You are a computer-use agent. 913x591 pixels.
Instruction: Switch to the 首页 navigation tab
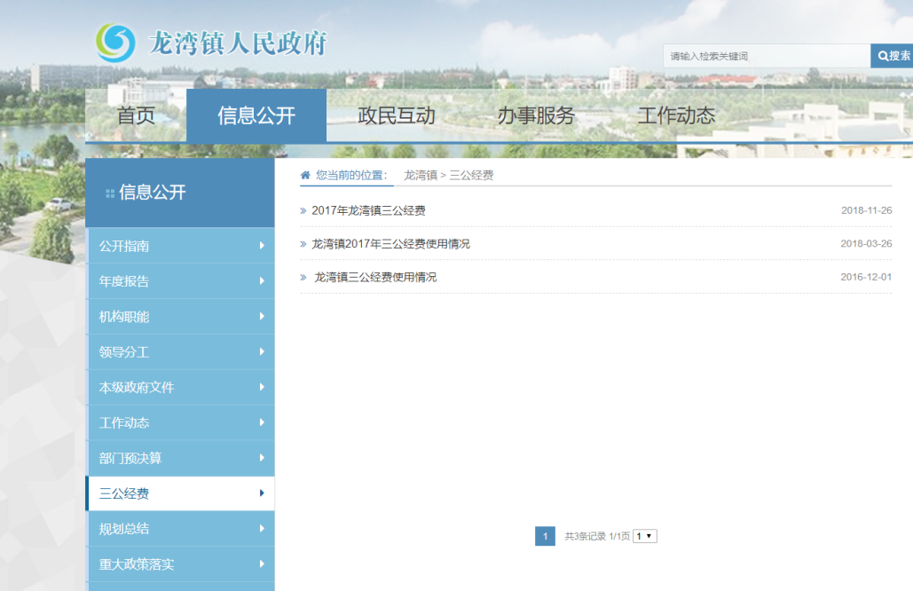pos(136,116)
